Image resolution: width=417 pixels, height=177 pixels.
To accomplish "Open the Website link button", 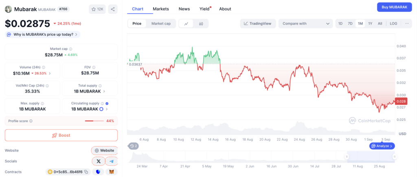I will [105, 151].
